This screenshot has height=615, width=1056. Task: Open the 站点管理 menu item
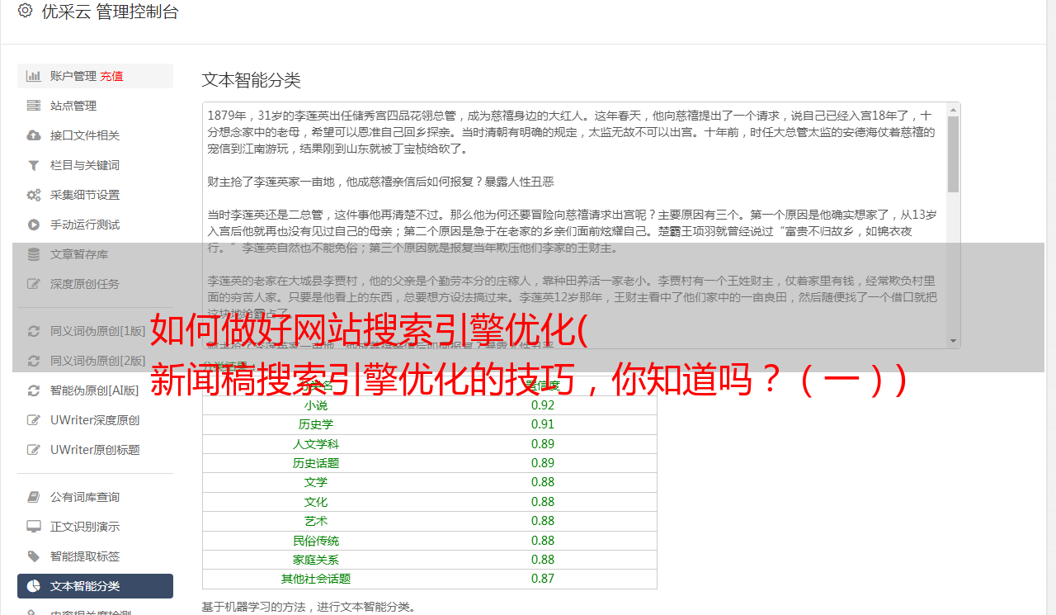pos(95,106)
